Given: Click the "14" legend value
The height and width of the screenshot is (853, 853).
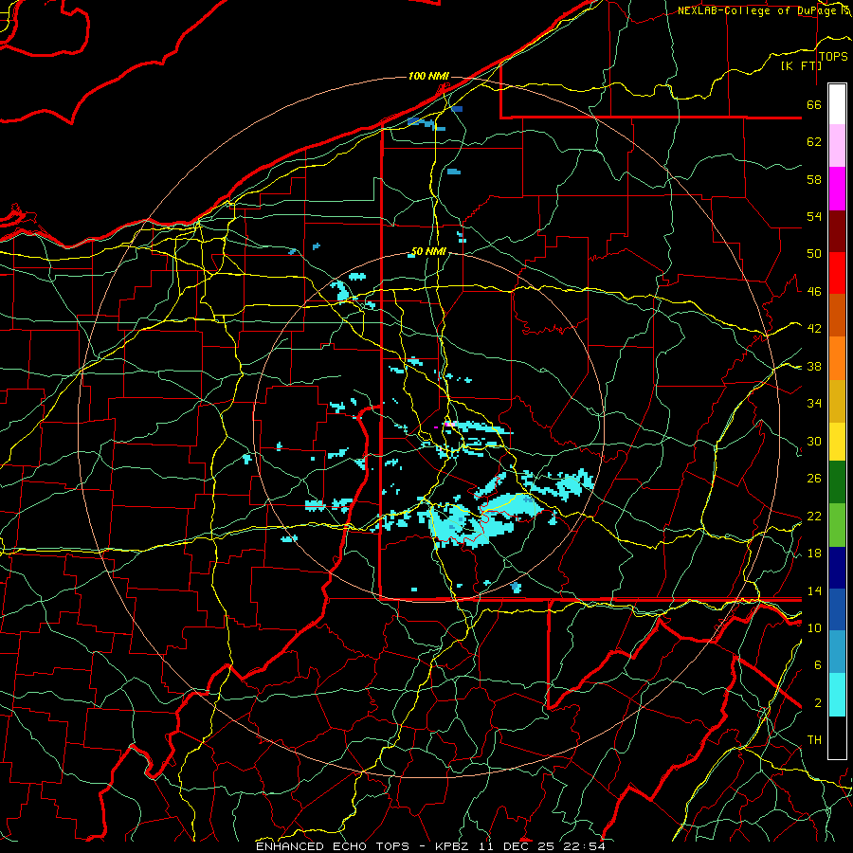Looking at the screenshot, I should [x=814, y=590].
